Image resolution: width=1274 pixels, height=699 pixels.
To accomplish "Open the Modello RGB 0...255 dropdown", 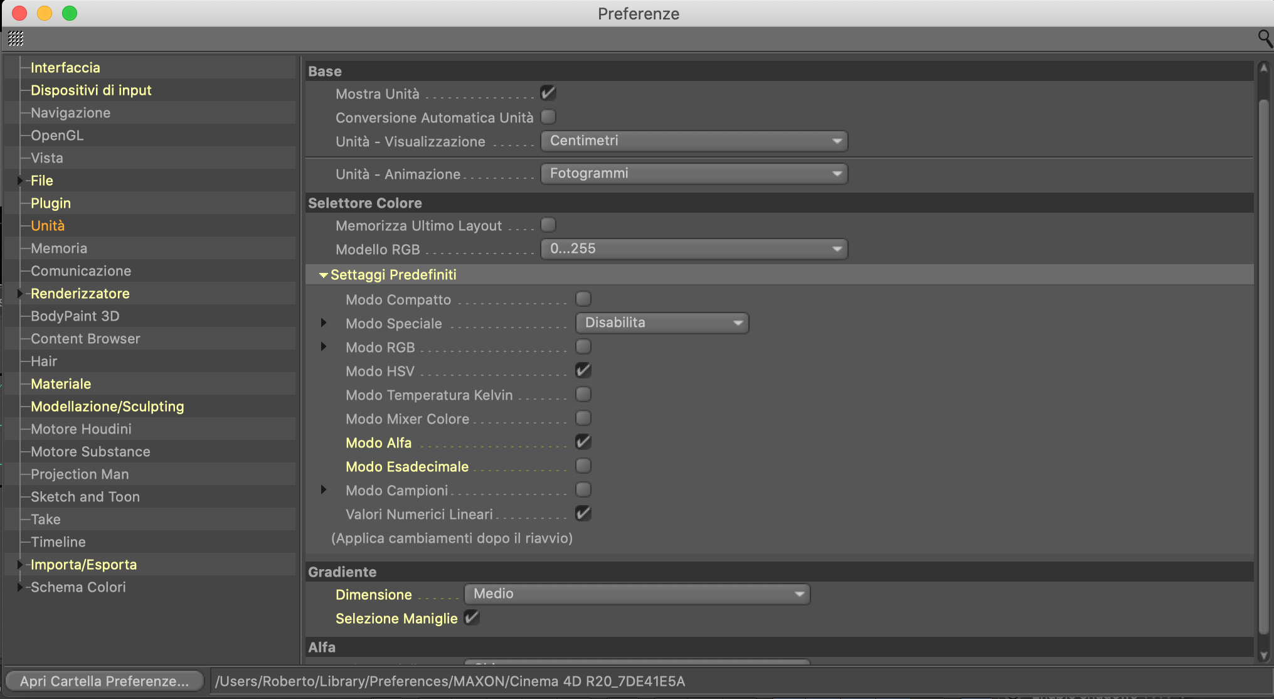I will [694, 249].
